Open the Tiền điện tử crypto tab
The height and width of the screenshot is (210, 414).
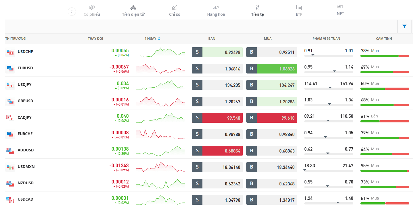pos(133,11)
